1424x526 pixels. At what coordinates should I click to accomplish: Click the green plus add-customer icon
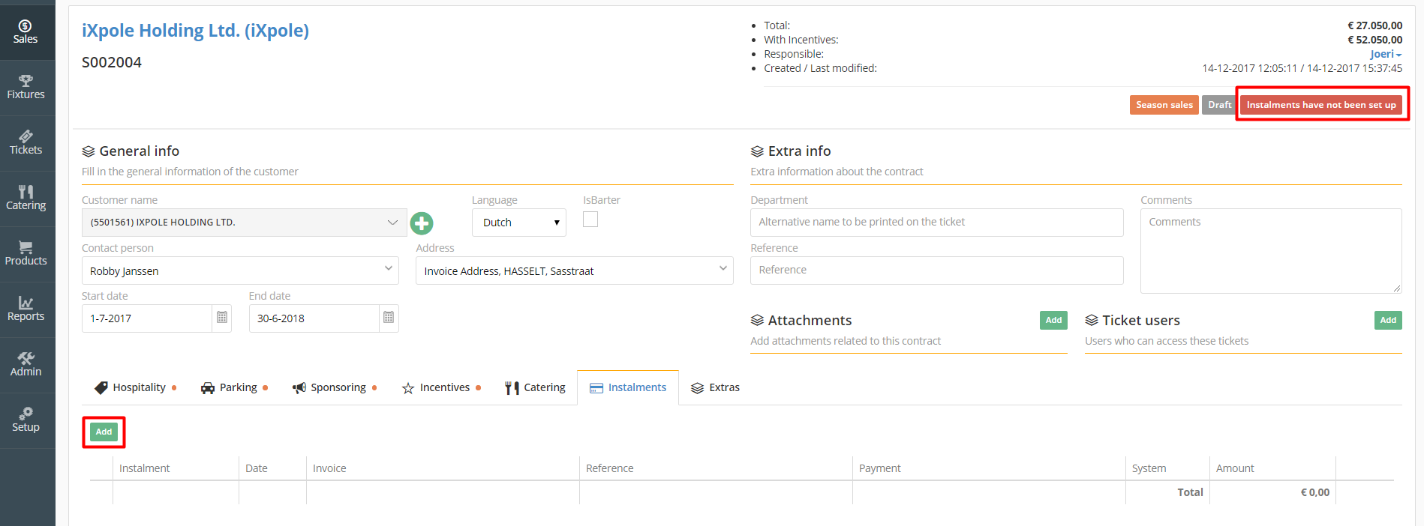[x=422, y=223]
